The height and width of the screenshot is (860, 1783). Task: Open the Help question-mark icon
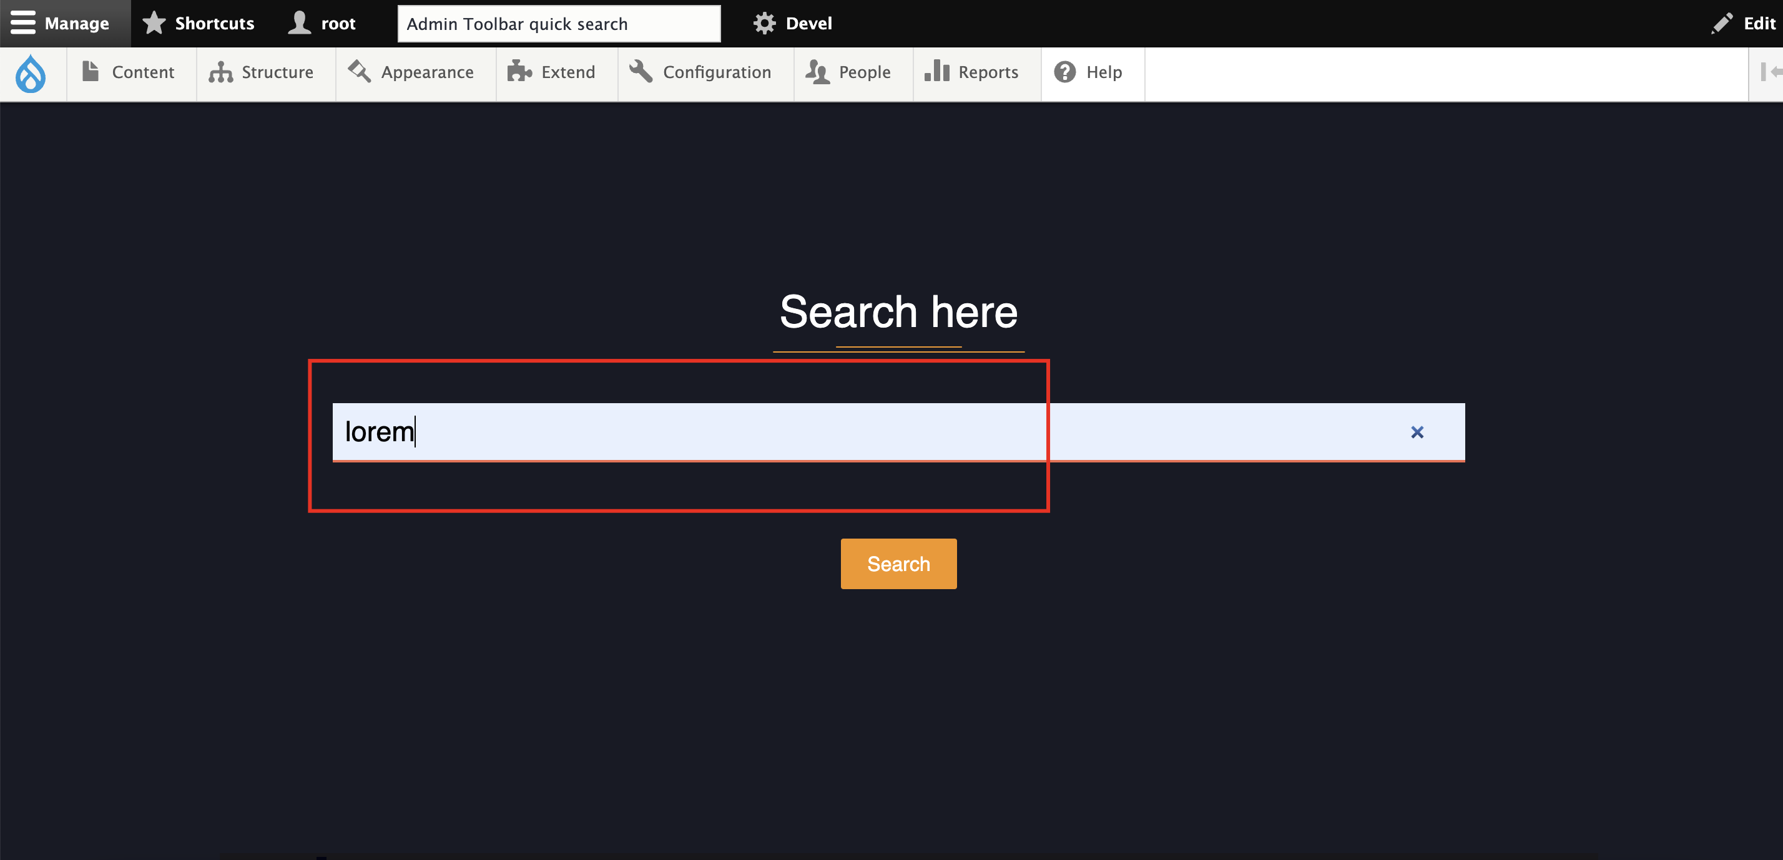[1064, 71]
